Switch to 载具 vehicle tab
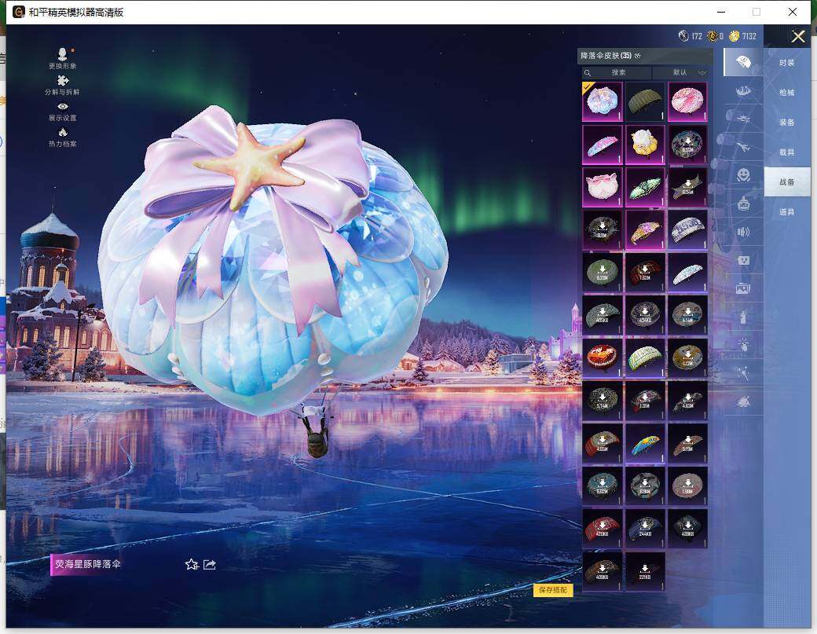The image size is (817, 634). point(787,152)
